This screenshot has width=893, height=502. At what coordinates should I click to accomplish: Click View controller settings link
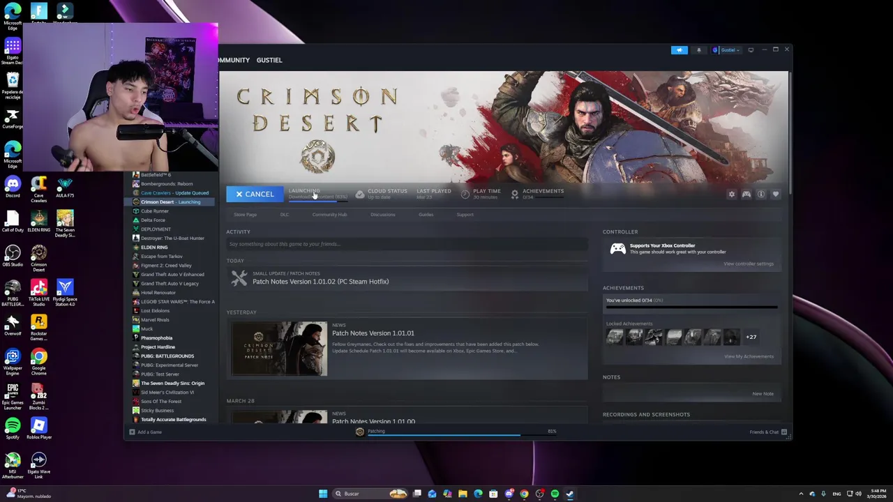(x=749, y=264)
